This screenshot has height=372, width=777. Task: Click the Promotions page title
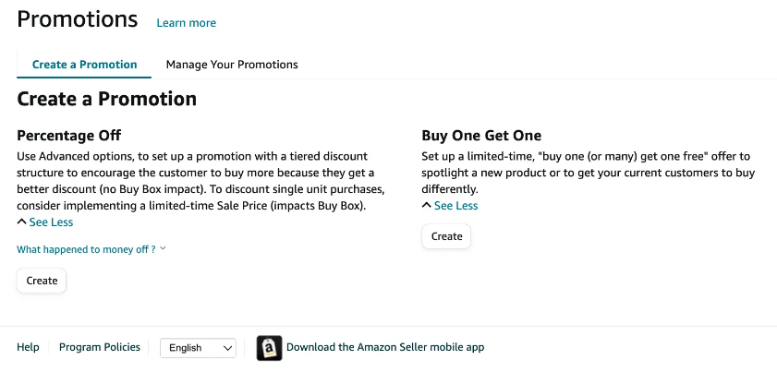pos(78,19)
